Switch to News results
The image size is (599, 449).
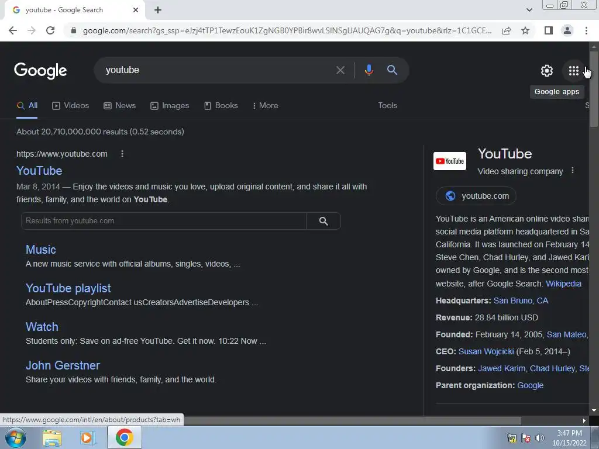click(x=119, y=106)
